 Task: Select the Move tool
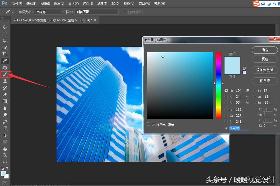click(5, 27)
